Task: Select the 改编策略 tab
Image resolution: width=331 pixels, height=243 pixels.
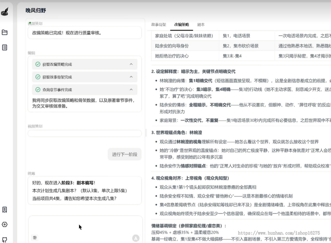Action: [181, 25]
